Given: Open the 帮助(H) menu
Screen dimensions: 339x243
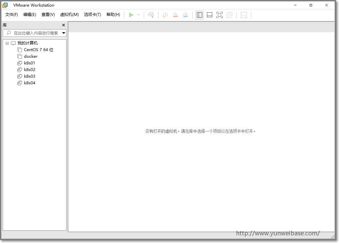Looking at the screenshot, I should coord(113,15).
